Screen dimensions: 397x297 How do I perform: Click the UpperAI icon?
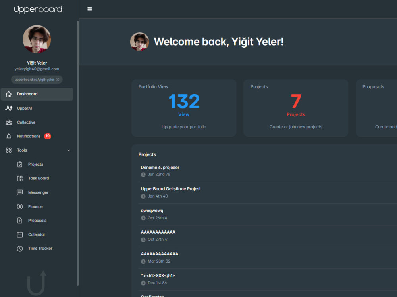point(9,108)
